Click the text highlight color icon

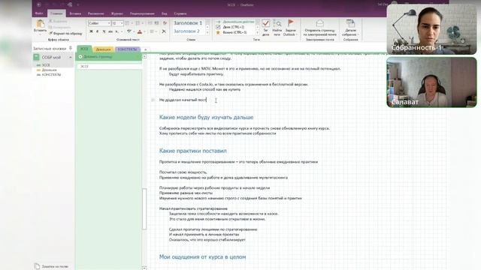[129, 31]
